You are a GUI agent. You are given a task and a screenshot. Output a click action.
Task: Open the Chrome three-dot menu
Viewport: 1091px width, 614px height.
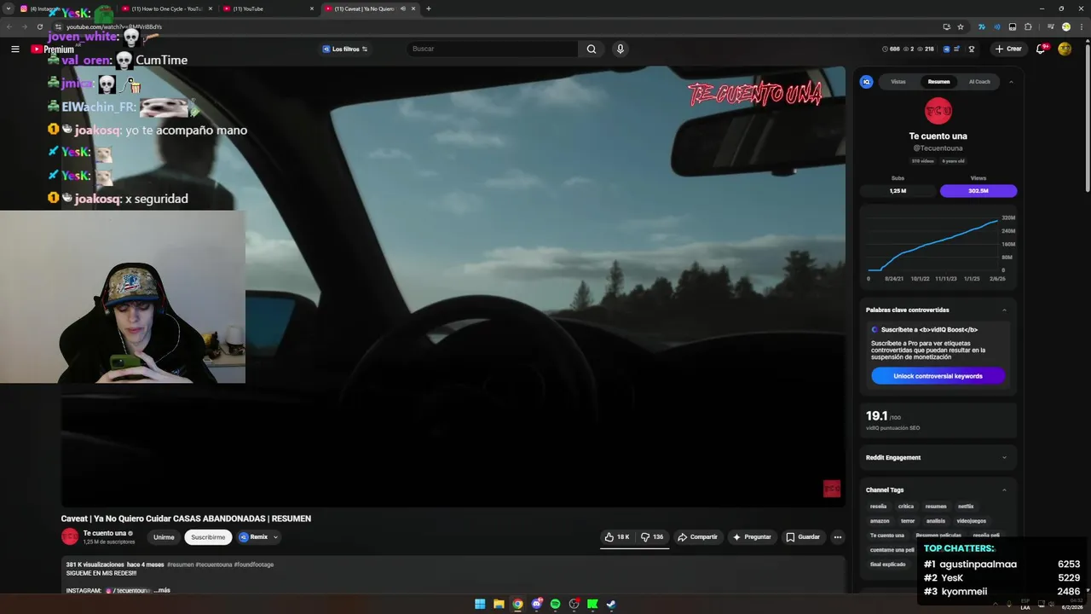[x=1080, y=26]
